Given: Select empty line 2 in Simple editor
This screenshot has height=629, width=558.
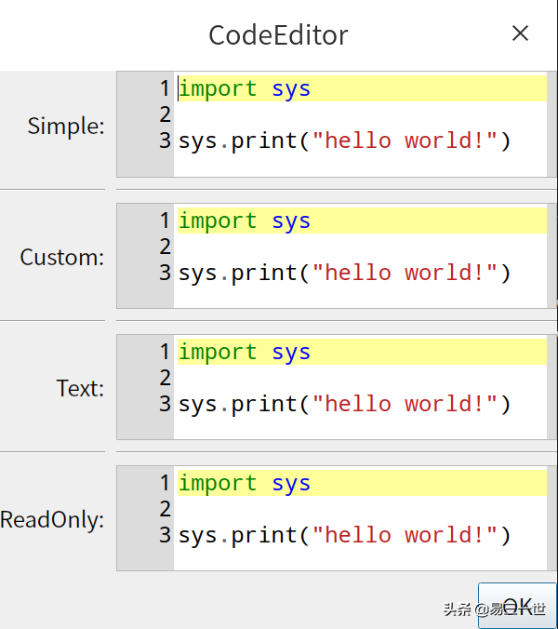Looking at the screenshot, I should [x=353, y=115].
